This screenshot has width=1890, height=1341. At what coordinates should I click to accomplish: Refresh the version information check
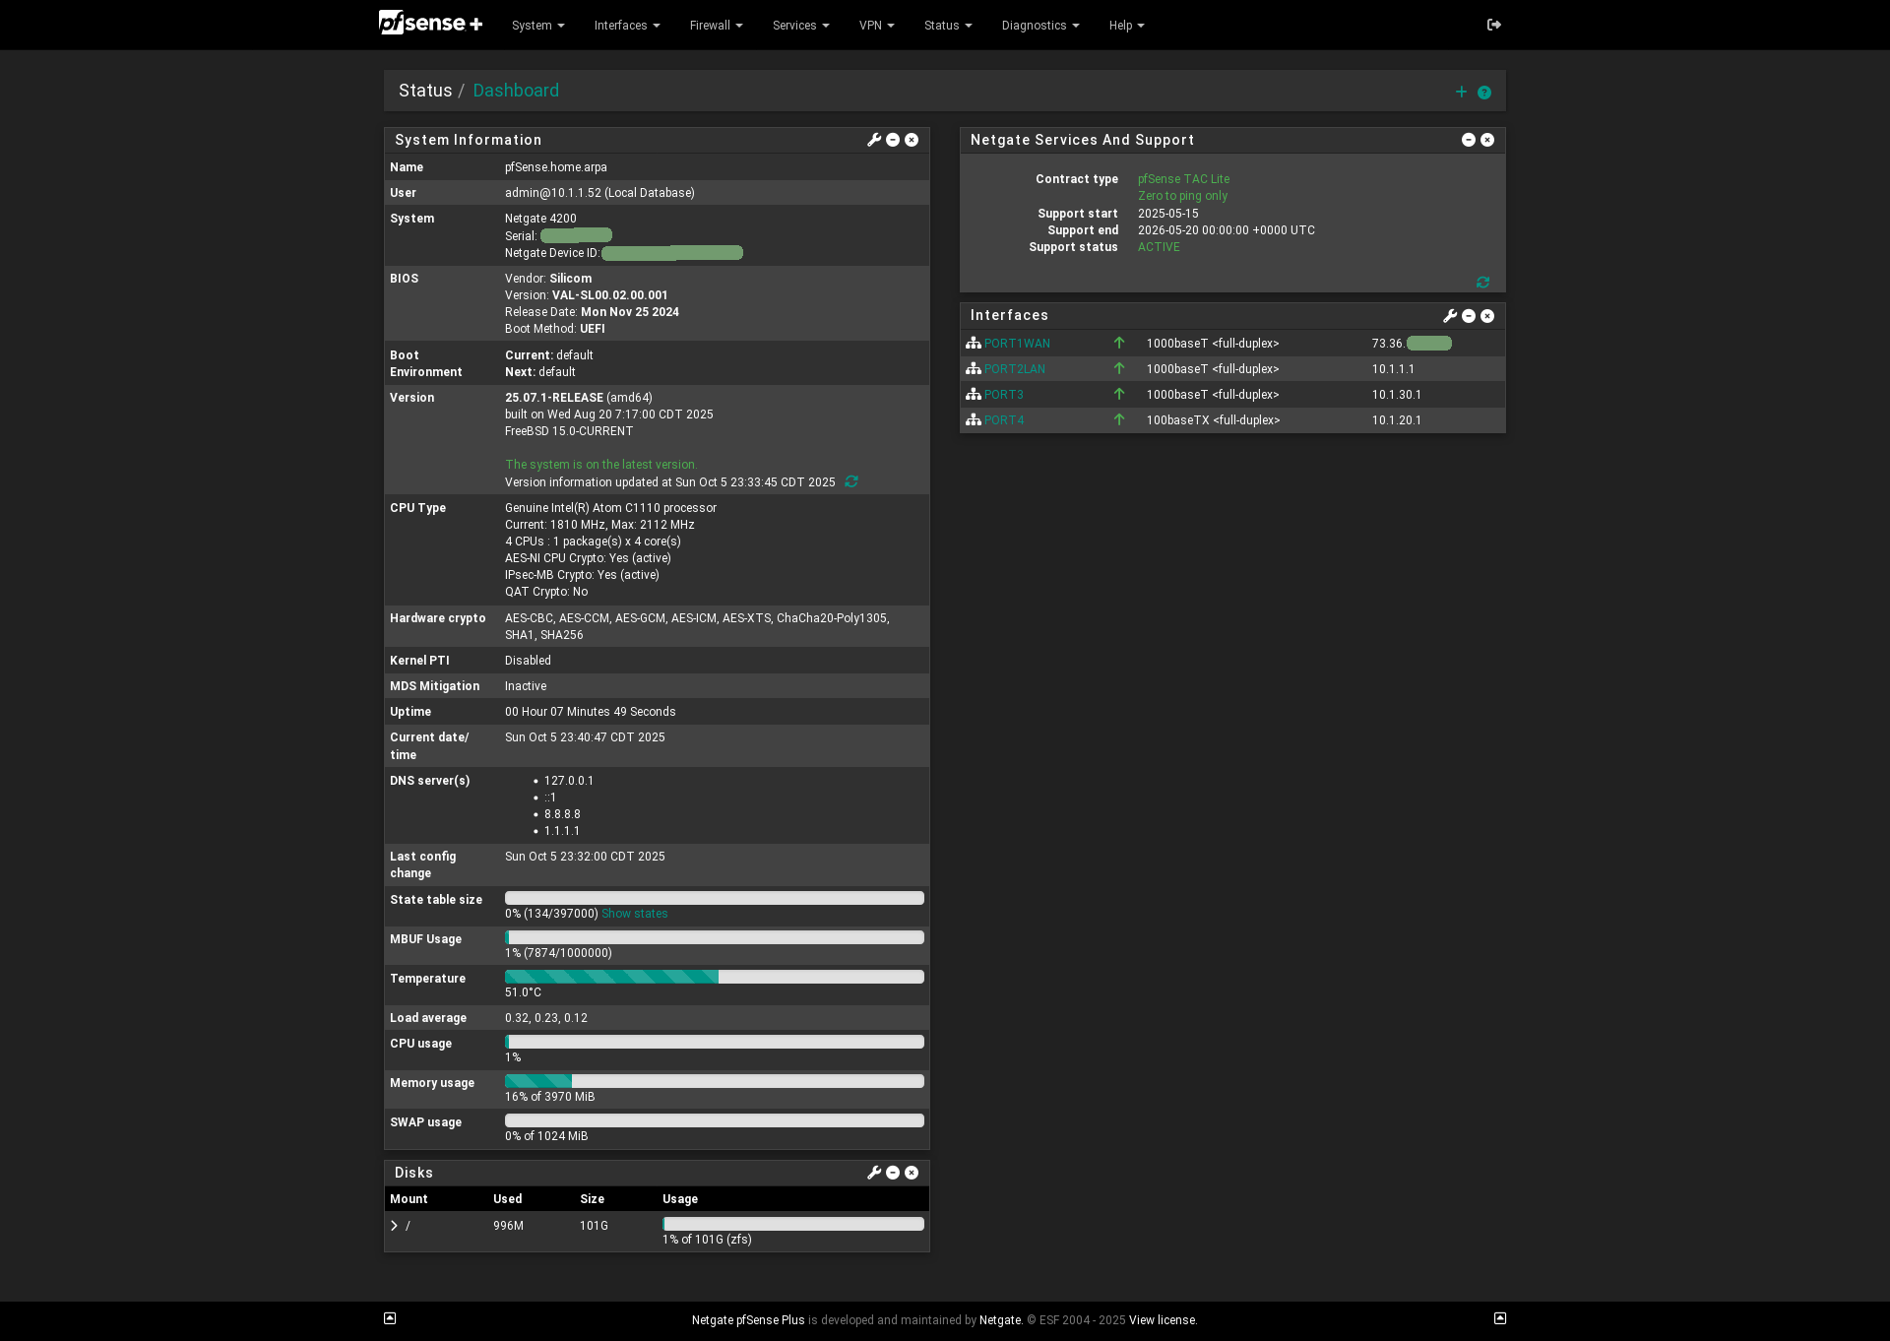pyautogui.click(x=851, y=481)
